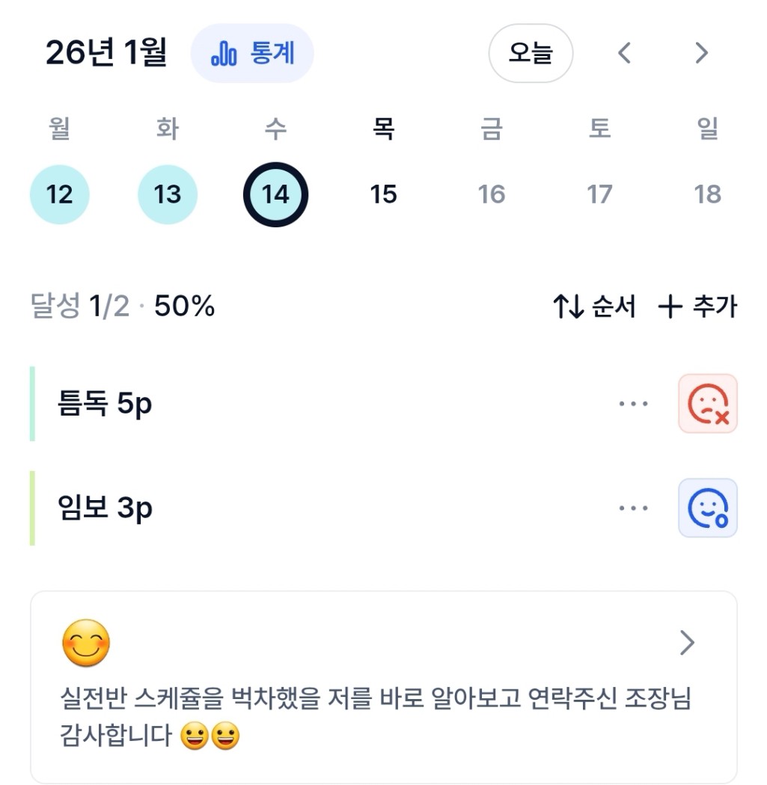Viewport: 767px width, 785px height.
Task: Click the green color bar beside 임보 3p
Action: pyautogui.click(x=33, y=508)
